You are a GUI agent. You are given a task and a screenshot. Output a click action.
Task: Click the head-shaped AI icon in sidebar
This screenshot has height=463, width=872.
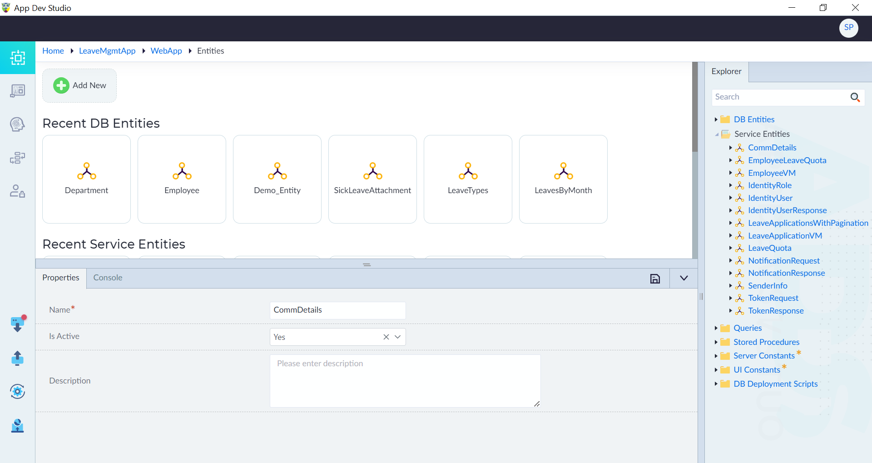[x=18, y=124]
